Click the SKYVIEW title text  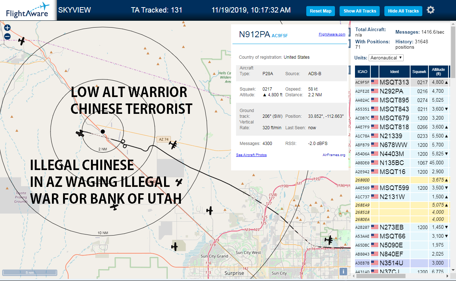[75, 10]
